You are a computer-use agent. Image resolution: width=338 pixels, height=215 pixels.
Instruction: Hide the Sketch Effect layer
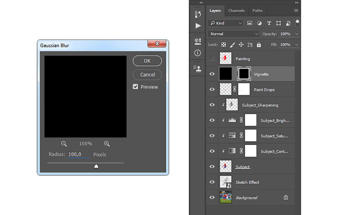[212, 182]
